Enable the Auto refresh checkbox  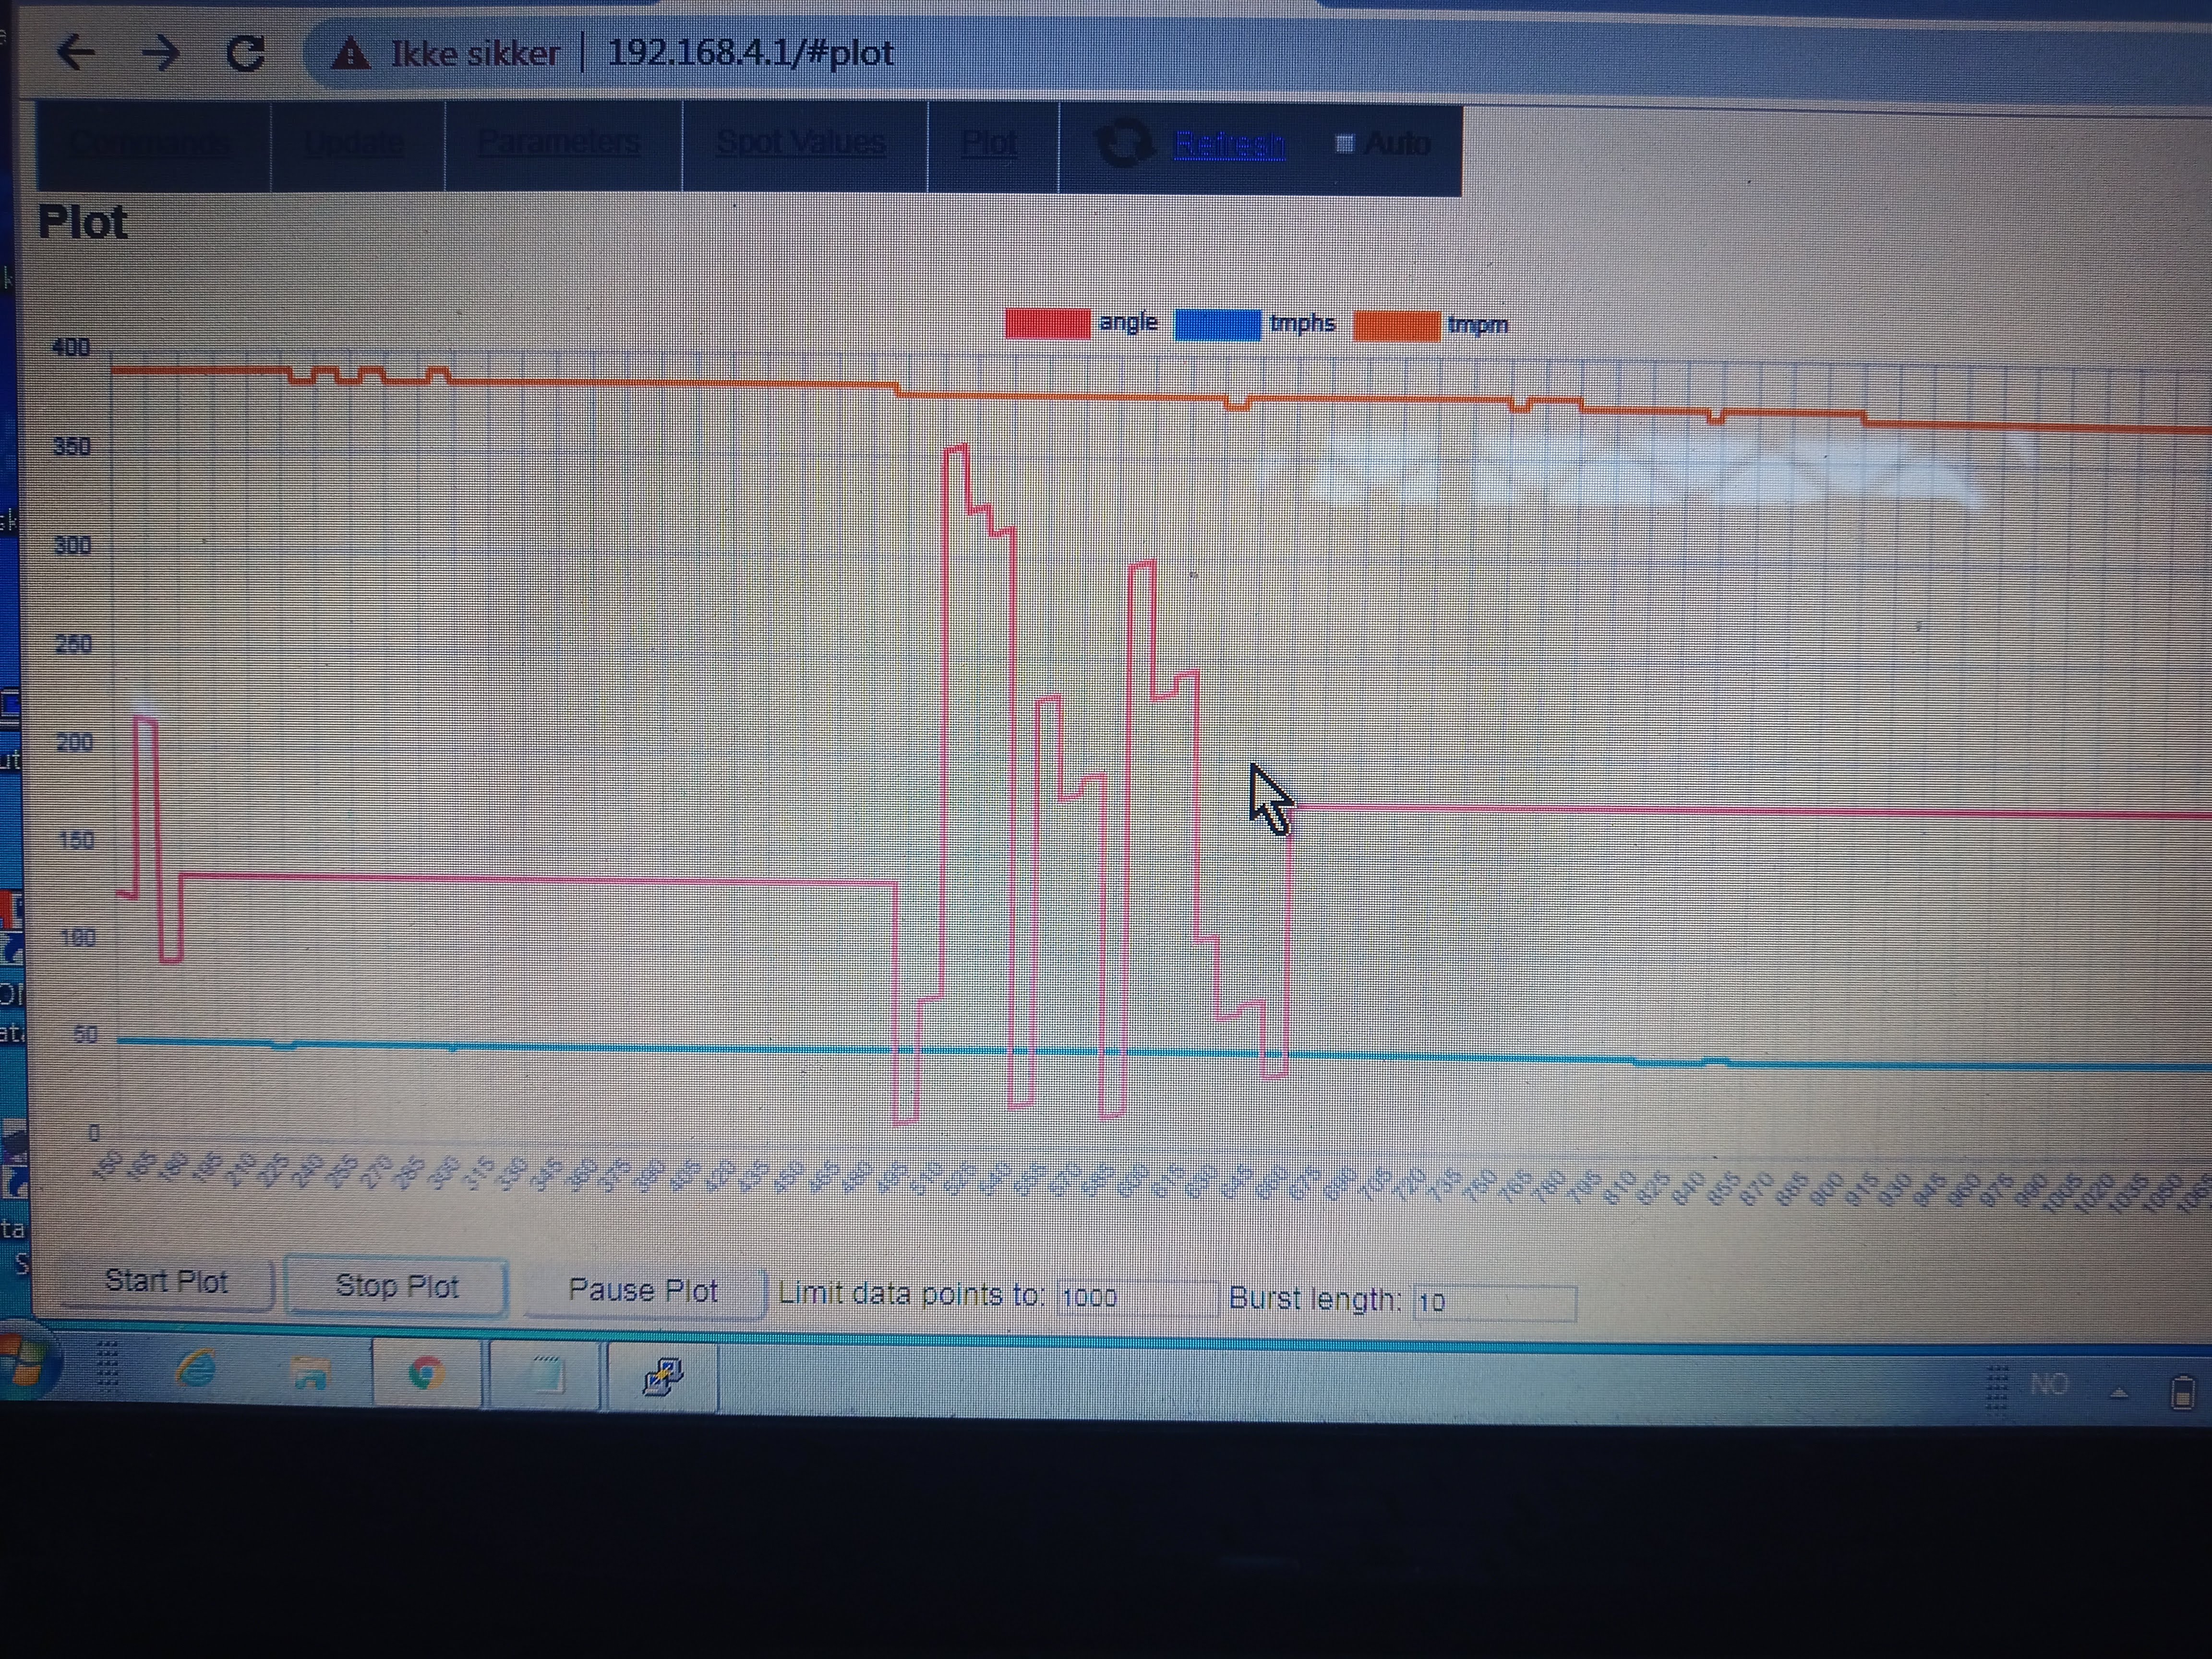pyautogui.click(x=1345, y=144)
